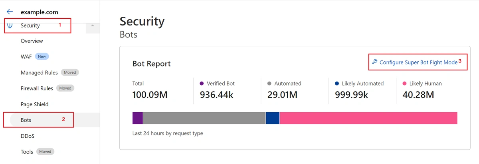Viewport: 479px width, 164px height.
Task: Collapse the Security section with arrow
Action: (93, 26)
